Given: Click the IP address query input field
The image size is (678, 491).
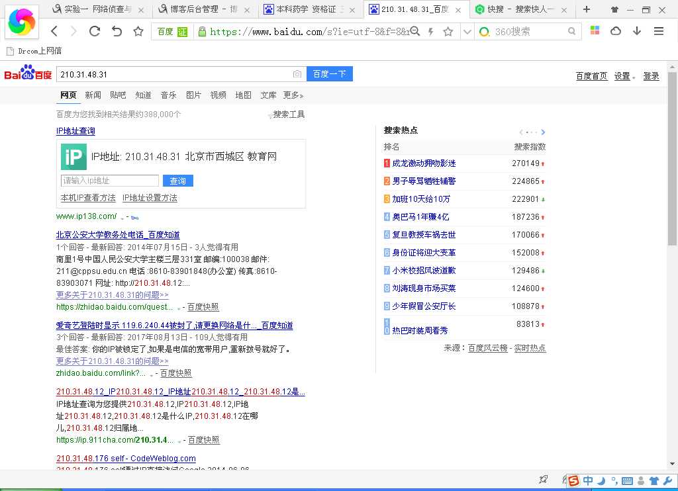Looking at the screenshot, I should pyautogui.click(x=110, y=181).
